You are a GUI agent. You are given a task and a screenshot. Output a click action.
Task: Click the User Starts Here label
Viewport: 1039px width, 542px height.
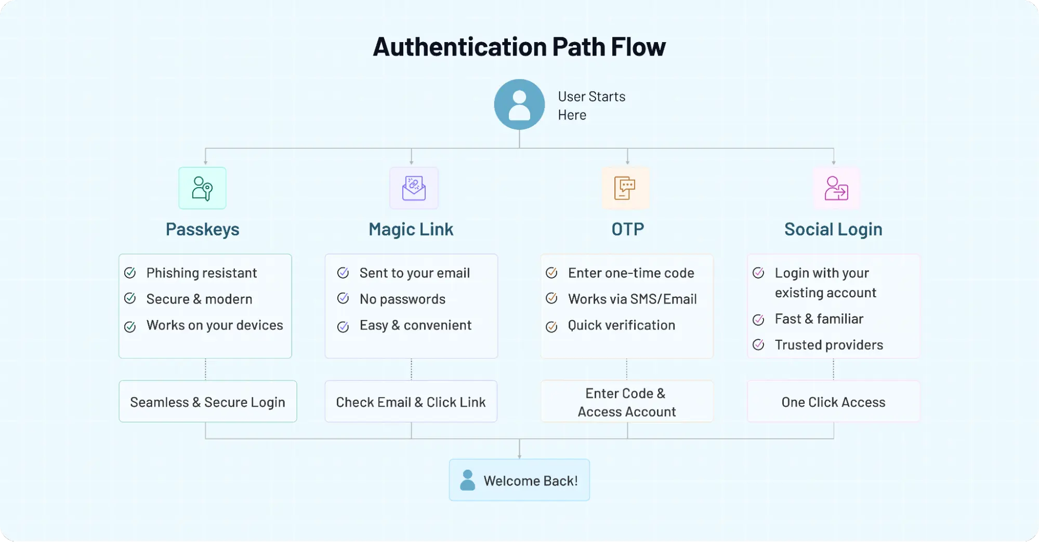pyautogui.click(x=591, y=105)
